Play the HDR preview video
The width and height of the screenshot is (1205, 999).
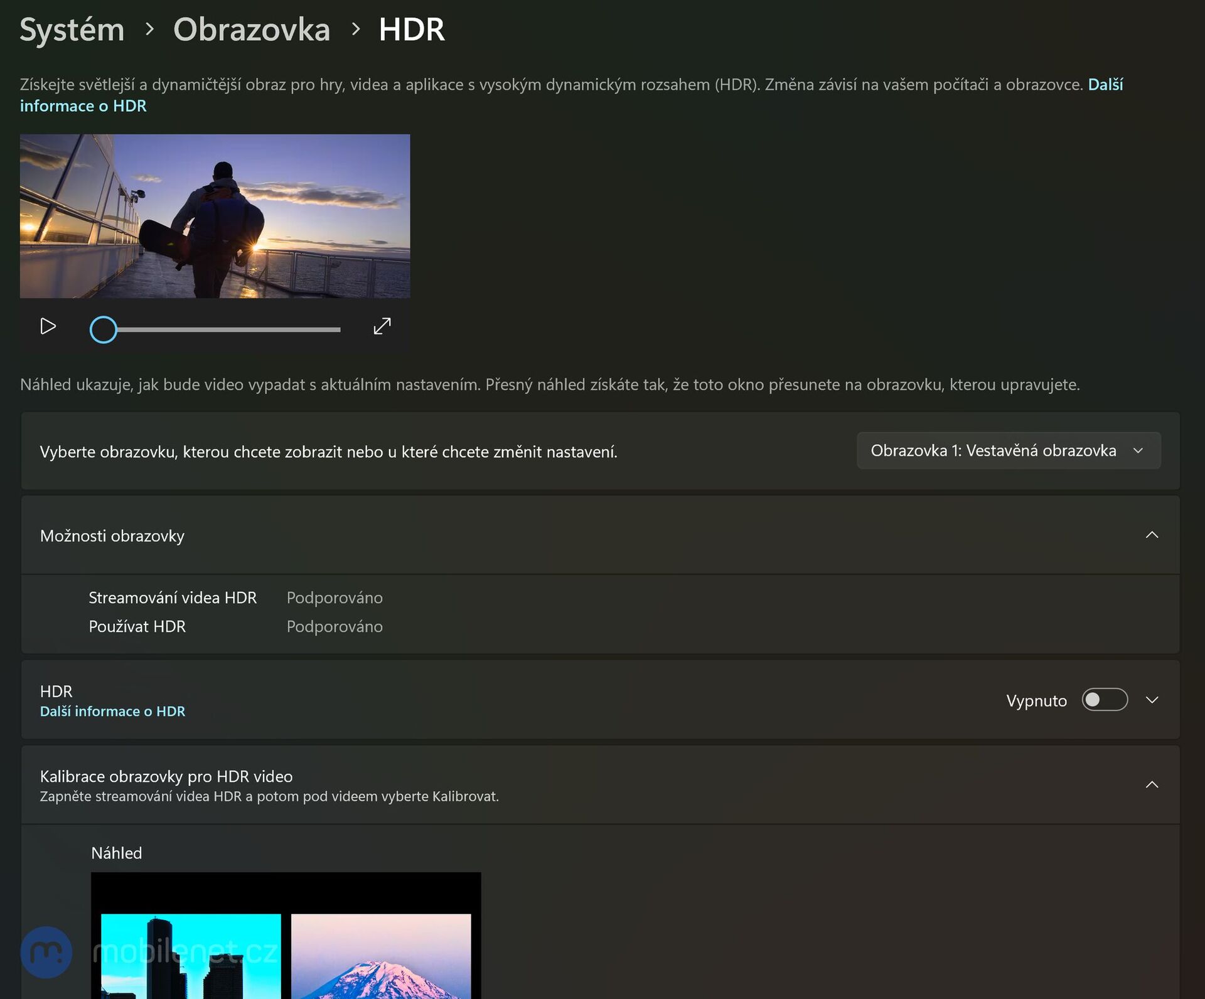coord(48,326)
